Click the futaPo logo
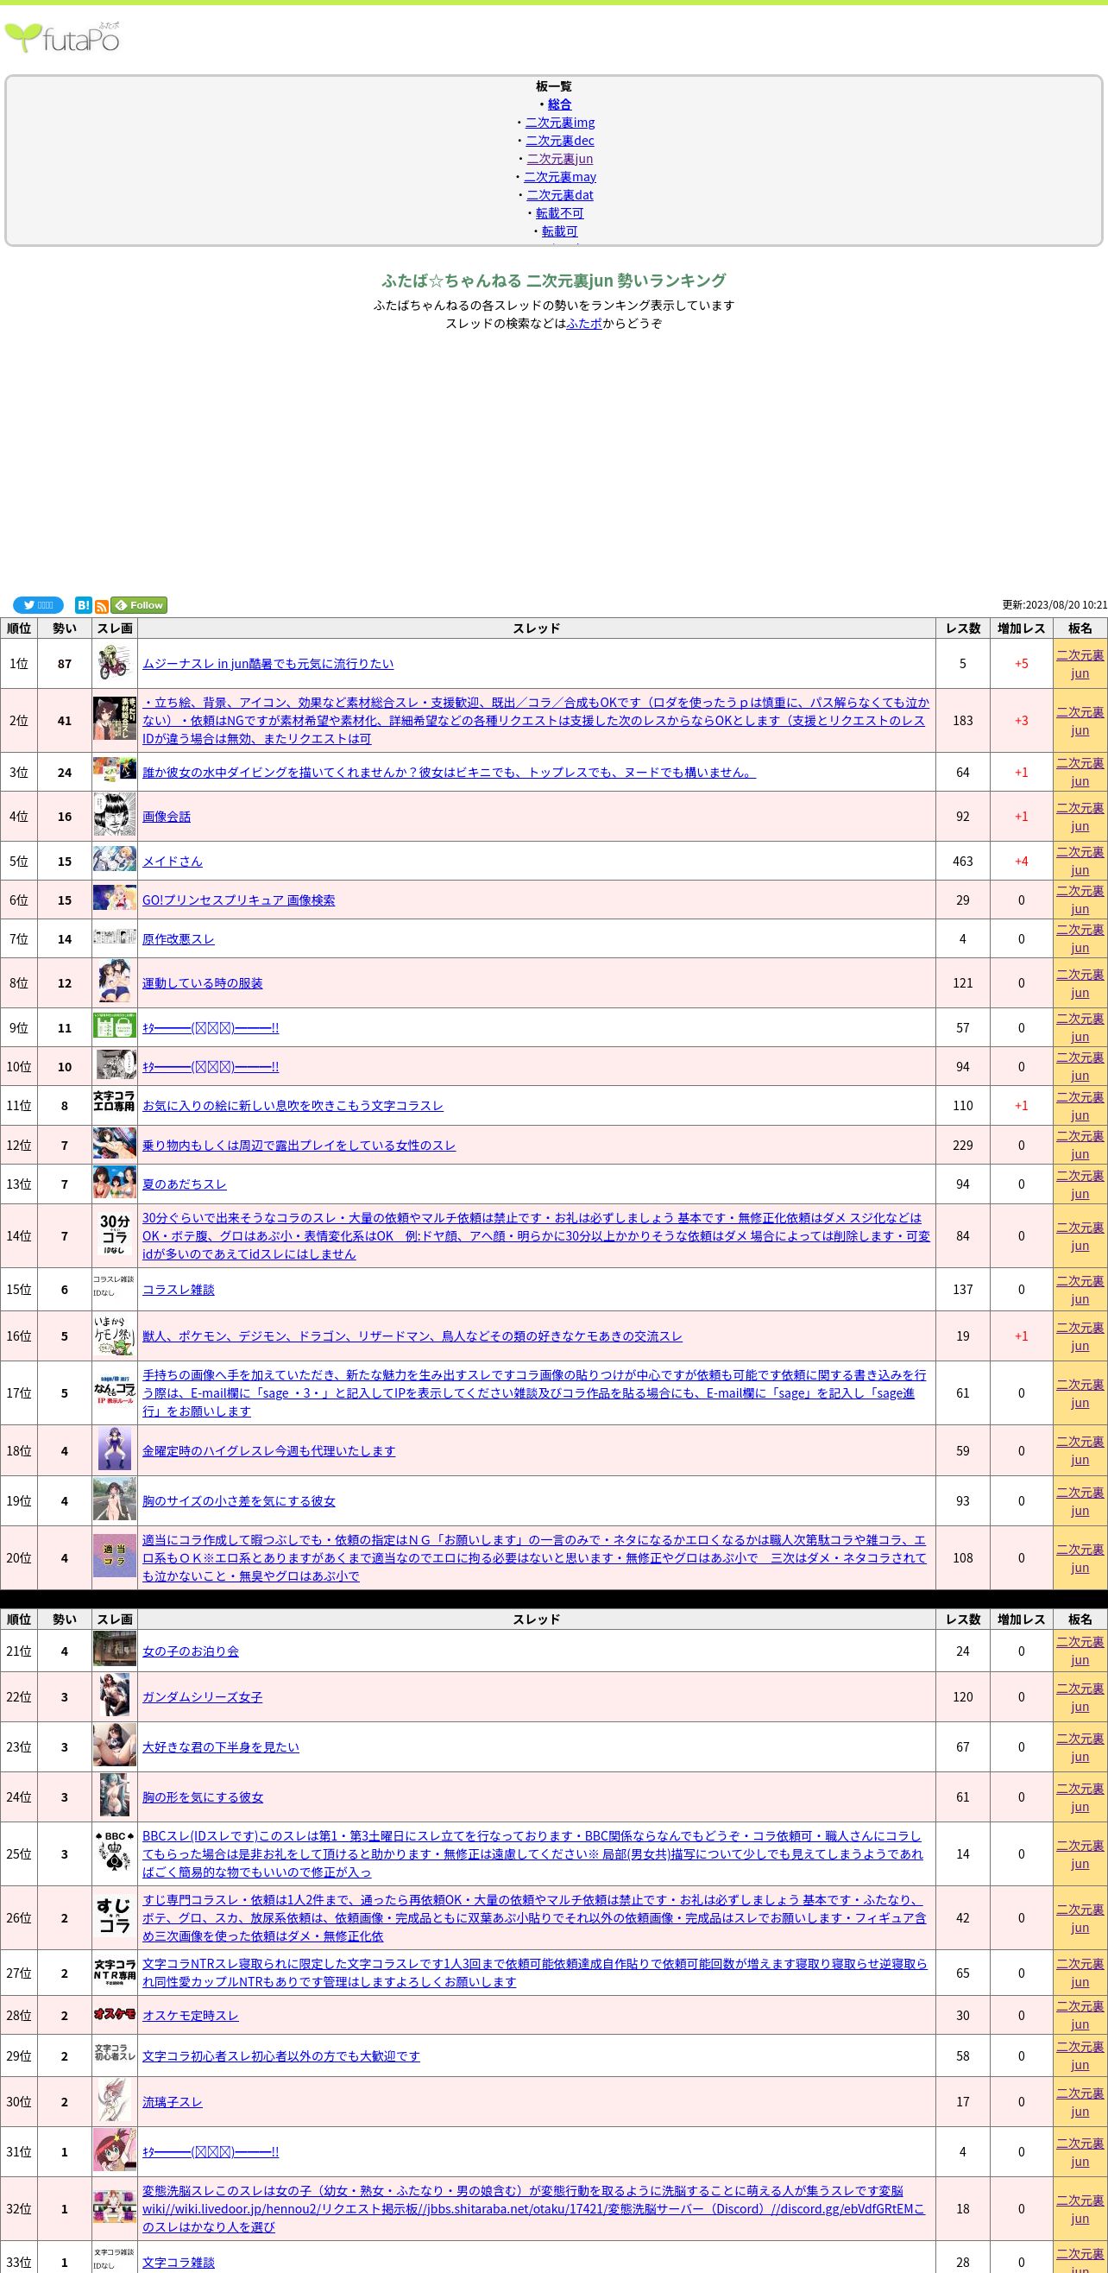The height and width of the screenshot is (2273, 1108). (x=63, y=38)
